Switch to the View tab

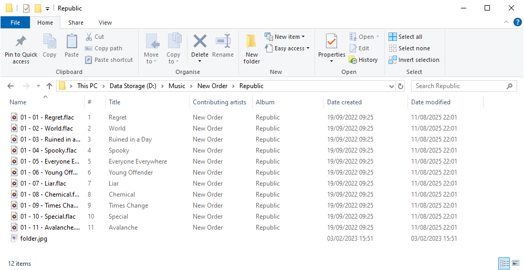[x=105, y=23]
